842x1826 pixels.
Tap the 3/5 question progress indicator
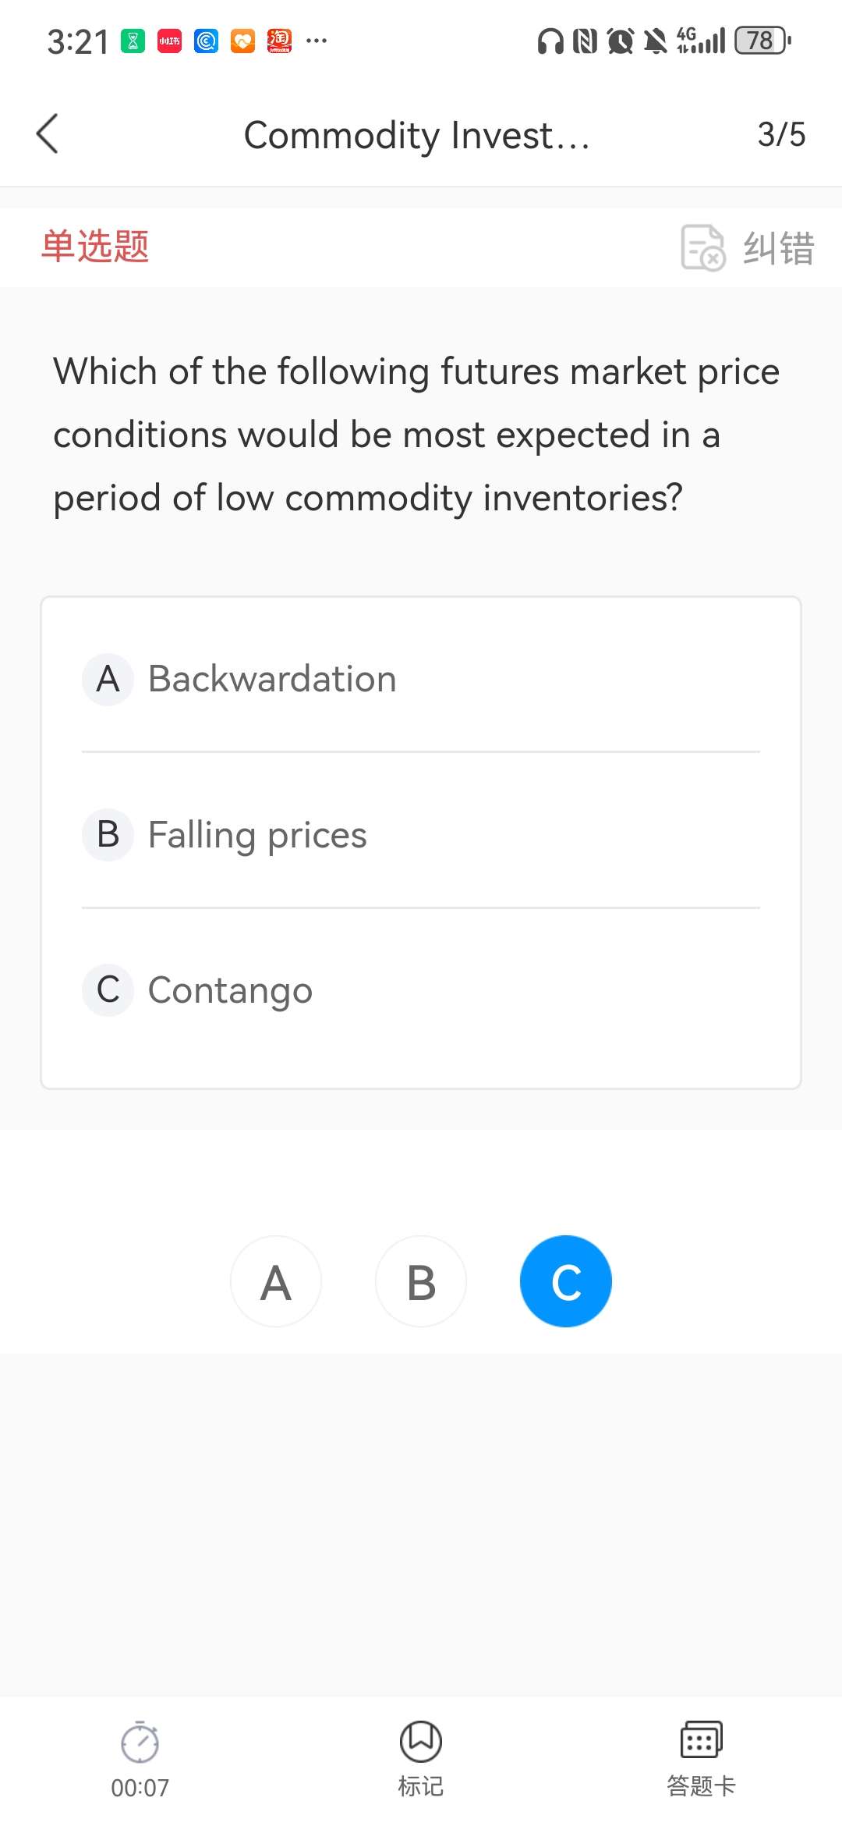(781, 134)
